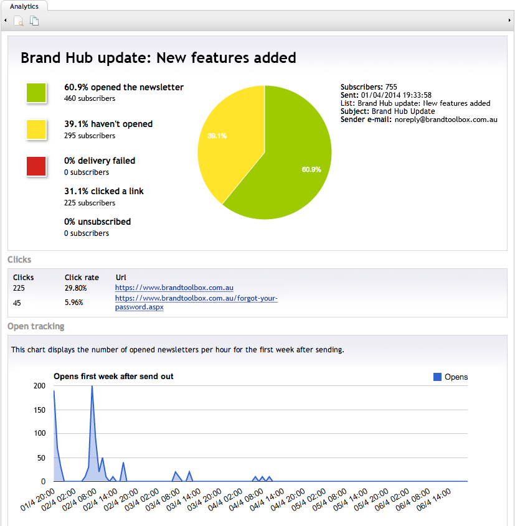This screenshot has height=526, width=515.
Task: Click the sender e-mail address text
Action: click(445, 120)
